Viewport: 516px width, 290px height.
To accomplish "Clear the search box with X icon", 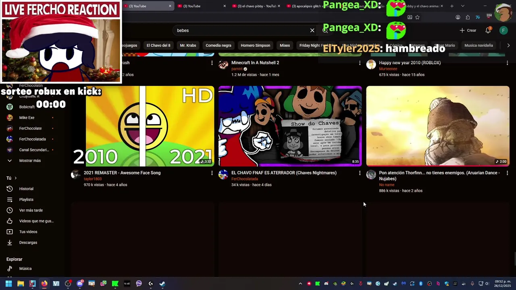I will pos(312,30).
